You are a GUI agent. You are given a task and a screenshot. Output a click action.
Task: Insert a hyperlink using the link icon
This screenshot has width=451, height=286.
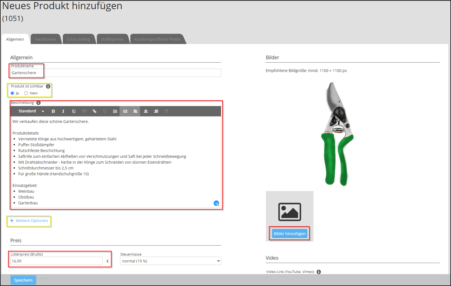(94, 111)
